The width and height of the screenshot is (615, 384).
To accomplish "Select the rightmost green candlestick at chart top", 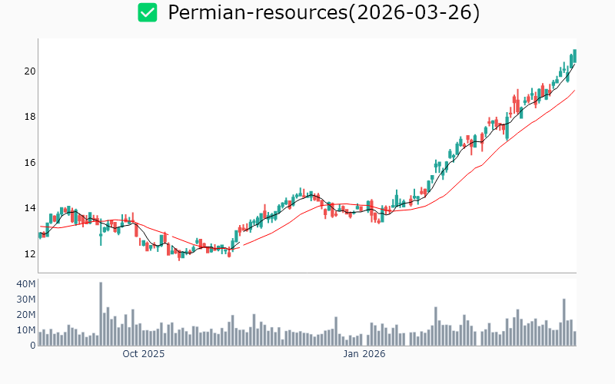I will [574, 55].
